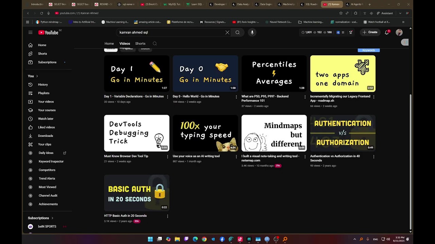Show more bookmarks with the double chevron
This screenshot has width=435, height=244.
(x=403, y=22)
